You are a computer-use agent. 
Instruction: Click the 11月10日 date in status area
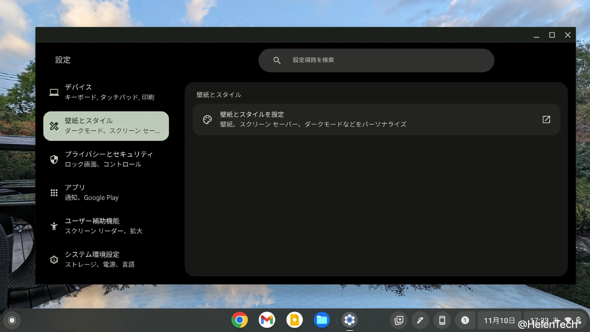click(500, 320)
